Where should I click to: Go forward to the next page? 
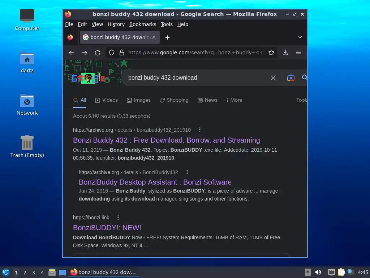pos(85,53)
